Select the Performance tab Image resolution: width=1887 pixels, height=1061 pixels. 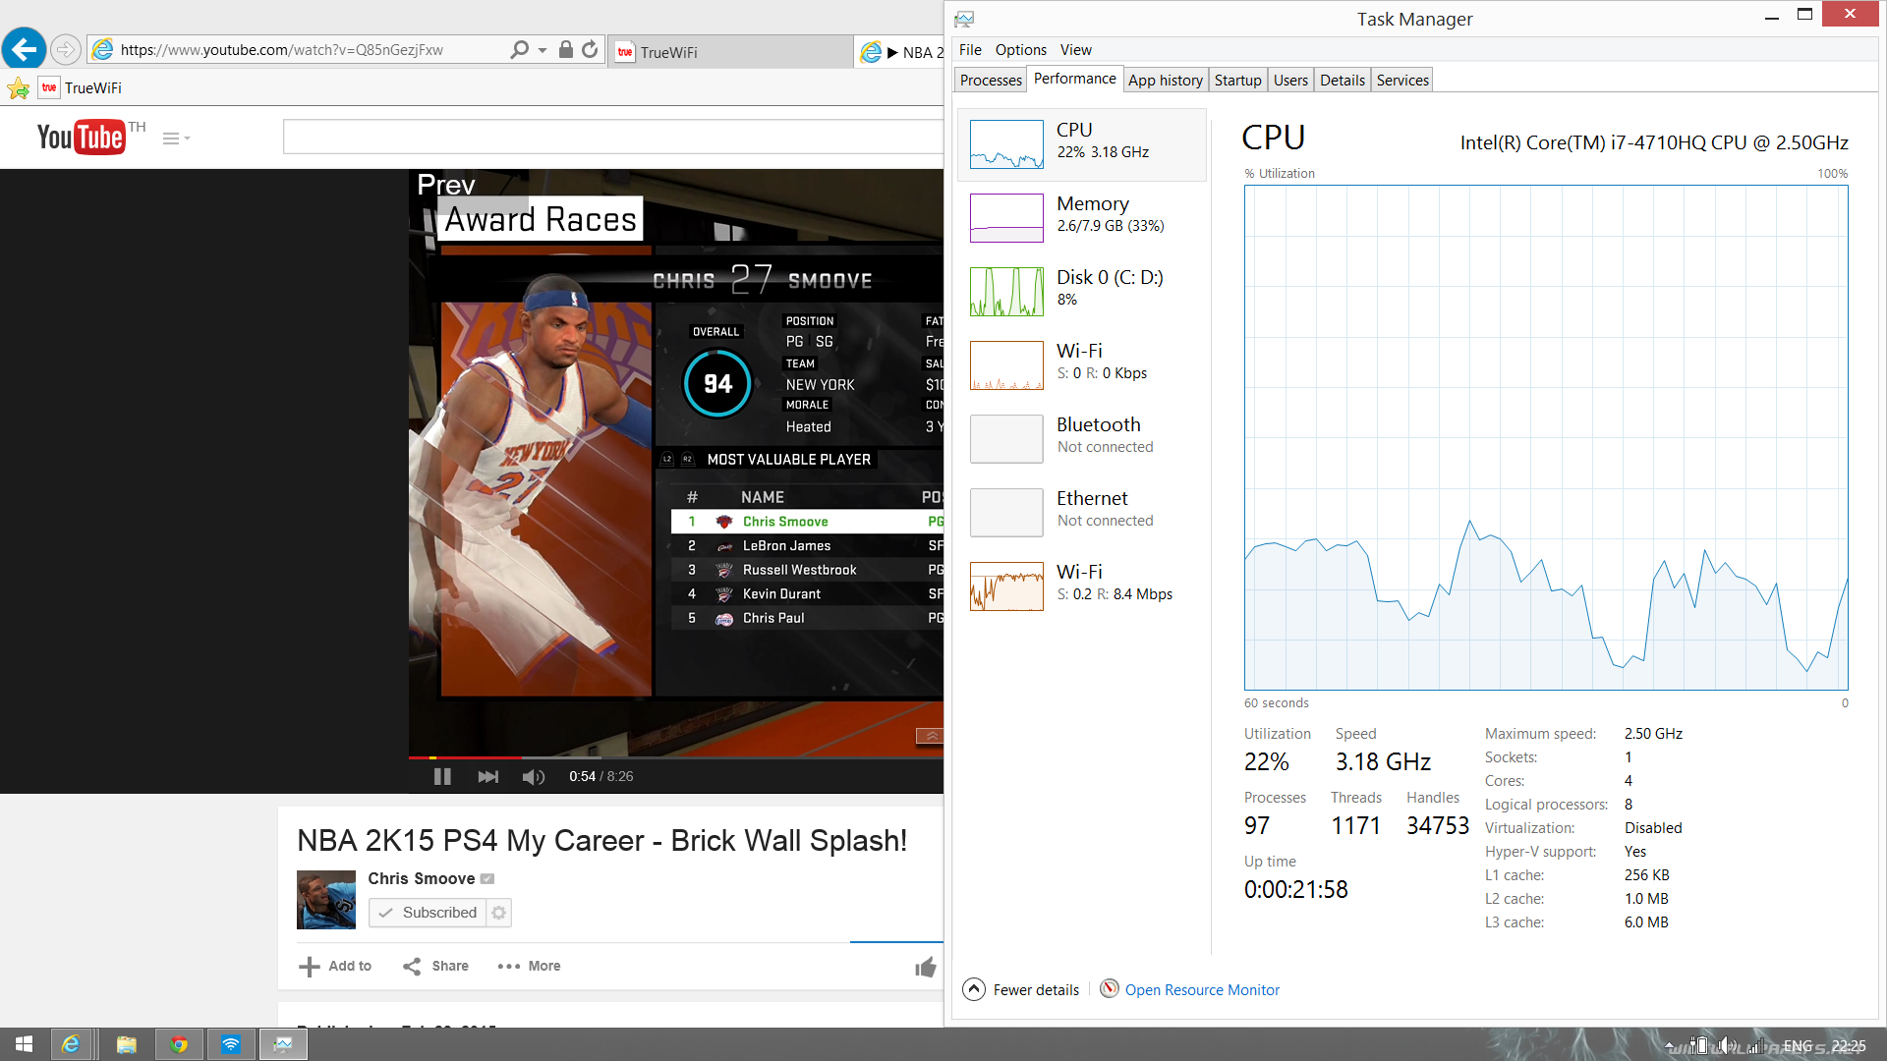click(1074, 79)
